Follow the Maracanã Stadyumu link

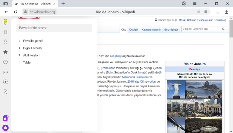point(135,77)
